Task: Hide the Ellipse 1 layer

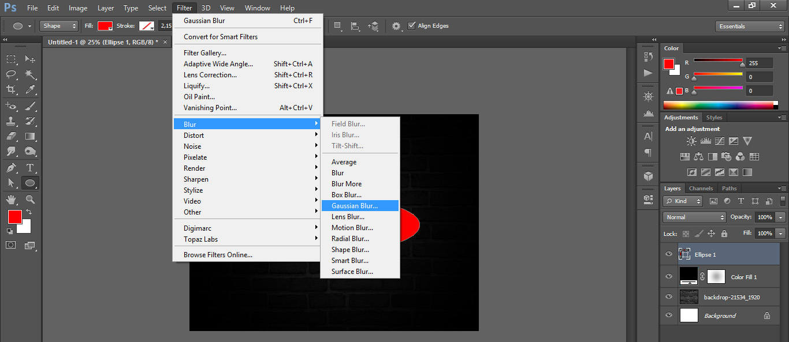Action: [669, 254]
